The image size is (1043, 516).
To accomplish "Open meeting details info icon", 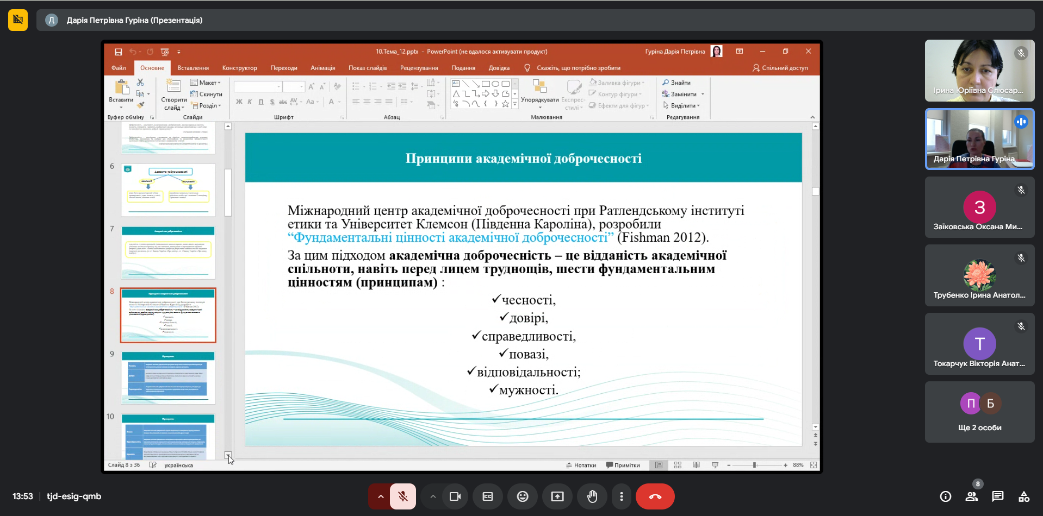I will click(x=946, y=496).
